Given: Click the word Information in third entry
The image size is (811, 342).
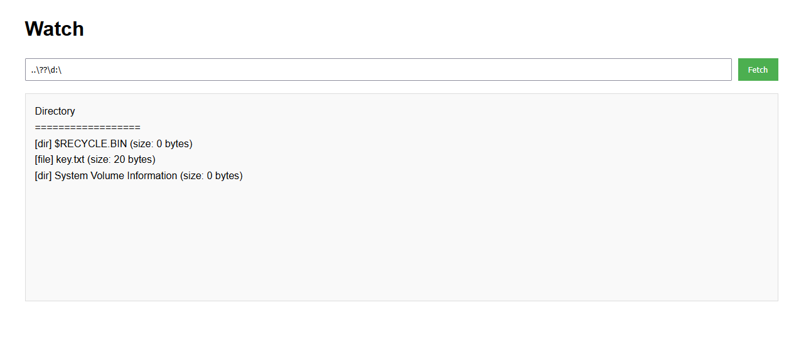Looking at the screenshot, I should [152, 176].
